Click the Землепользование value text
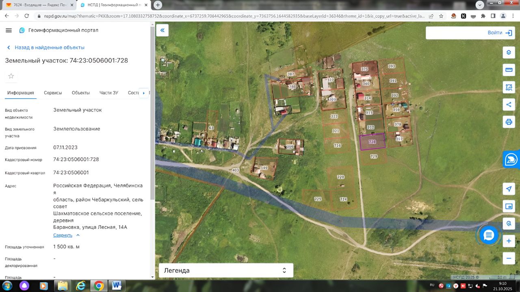Viewport: 520px width, 292px height. (x=77, y=129)
